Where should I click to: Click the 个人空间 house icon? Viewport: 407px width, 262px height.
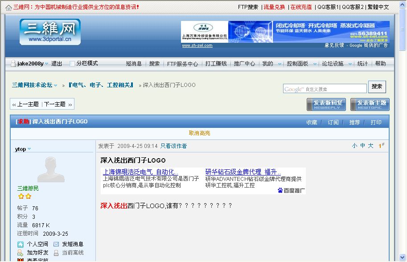[x=20, y=244]
